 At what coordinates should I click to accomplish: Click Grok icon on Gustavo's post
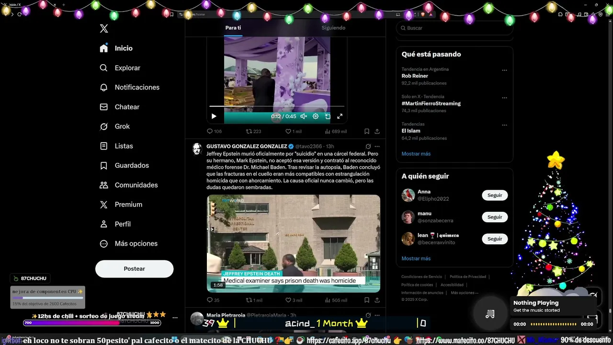tap(368, 146)
